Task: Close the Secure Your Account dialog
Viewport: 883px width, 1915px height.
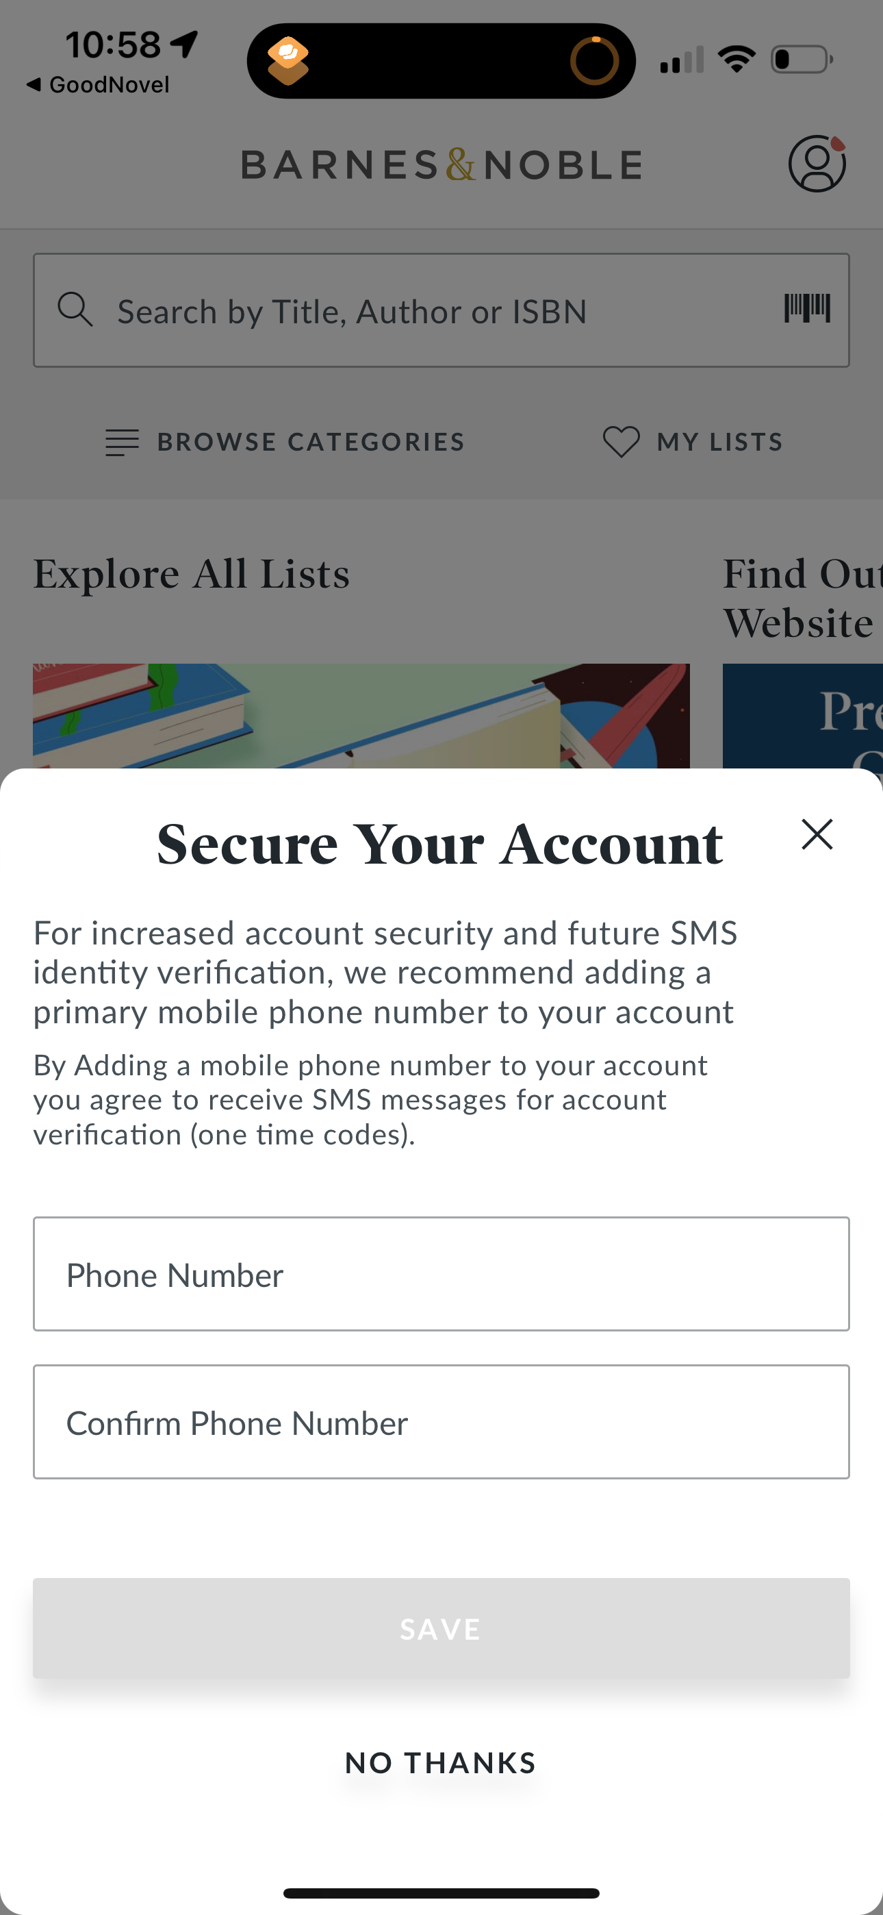Action: point(817,834)
